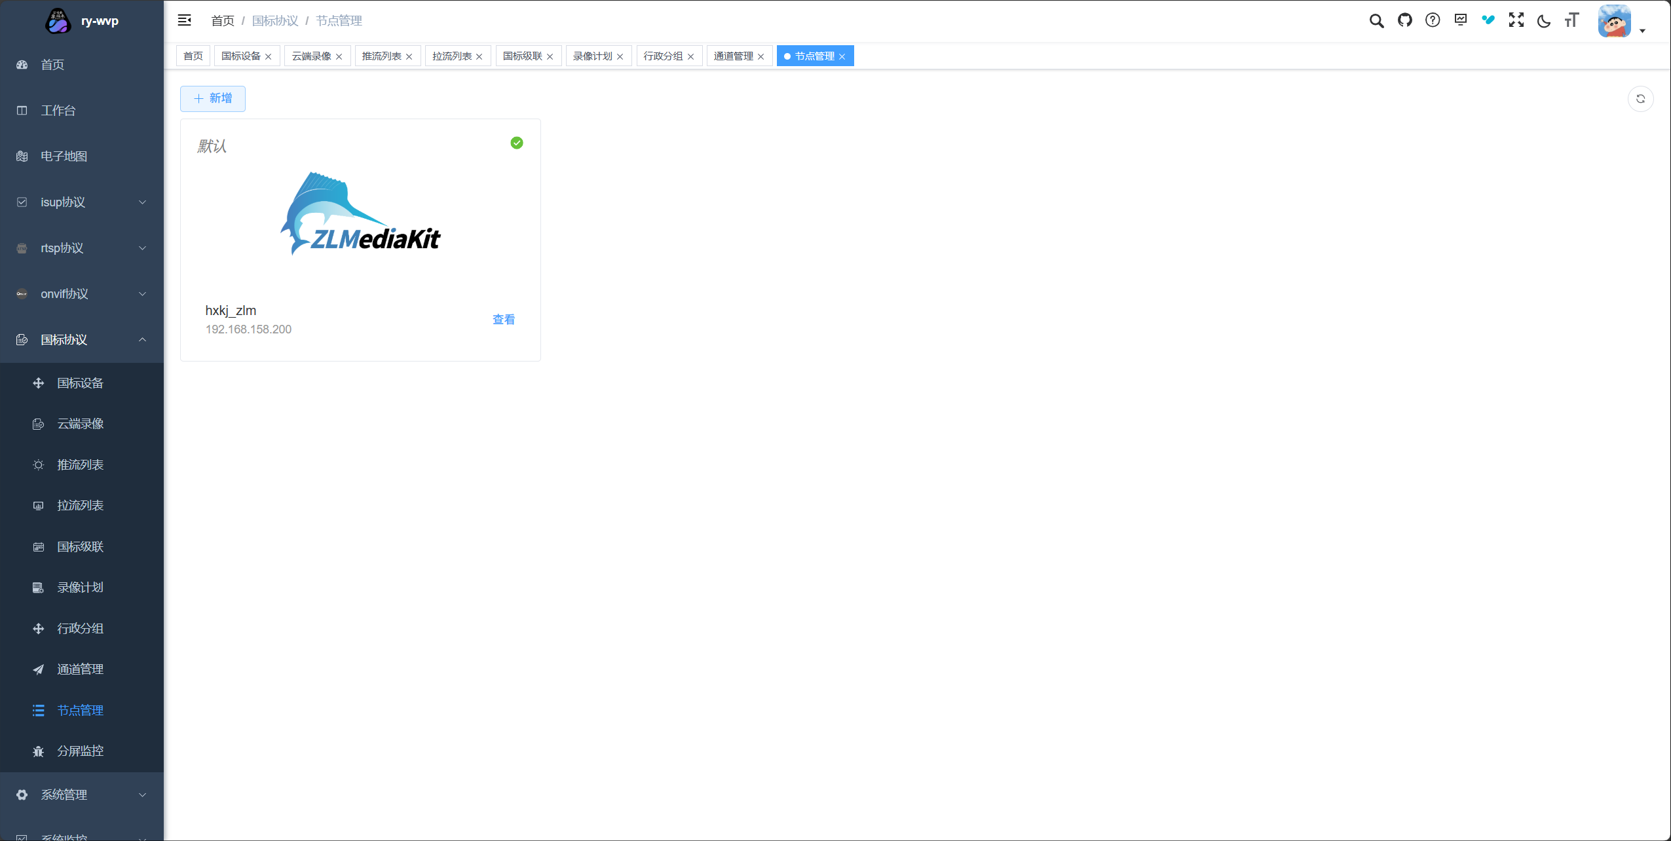Click 首页 in the breadcrumb
1671x841 pixels.
223,21
